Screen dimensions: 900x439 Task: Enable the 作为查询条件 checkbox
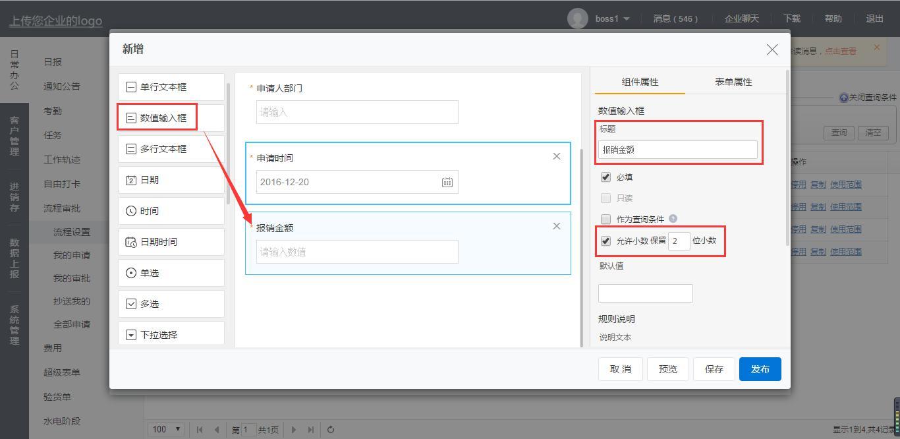(x=605, y=219)
